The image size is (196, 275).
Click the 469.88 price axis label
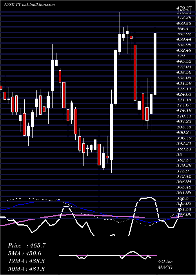[x=184, y=23]
